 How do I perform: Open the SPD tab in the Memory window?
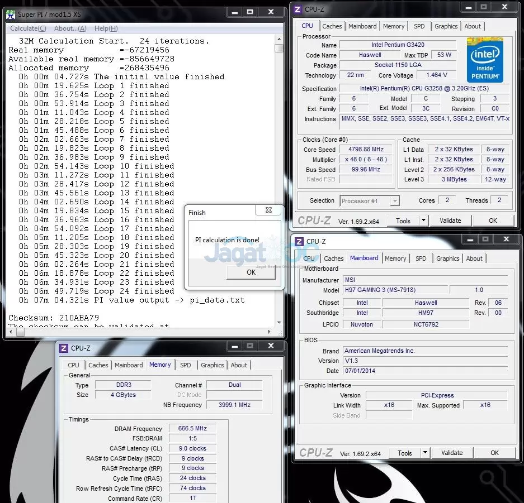[185, 365]
